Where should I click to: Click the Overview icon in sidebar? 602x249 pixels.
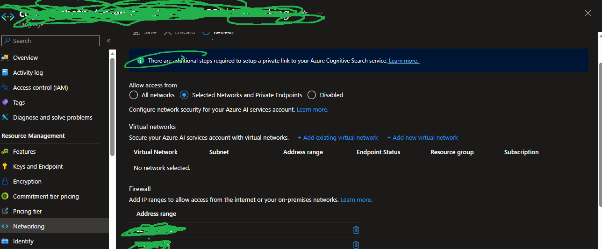click(5, 57)
